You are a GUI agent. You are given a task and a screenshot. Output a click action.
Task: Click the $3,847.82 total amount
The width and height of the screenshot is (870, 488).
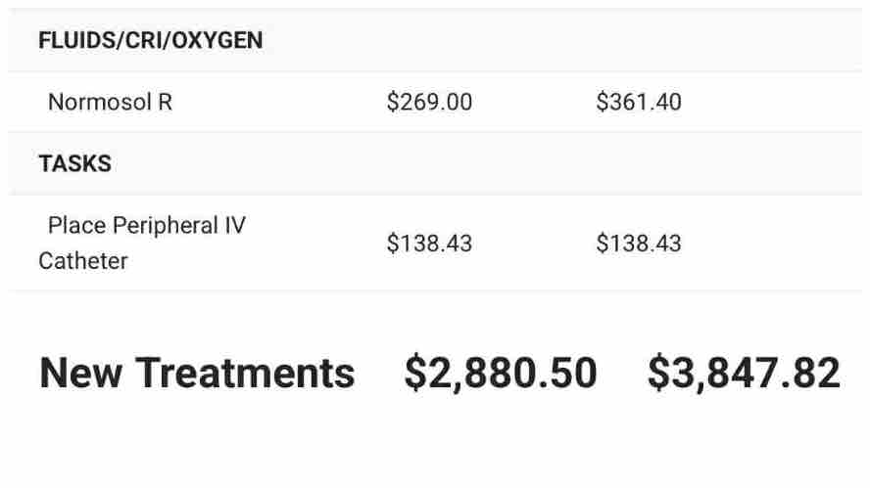click(x=744, y=374)
